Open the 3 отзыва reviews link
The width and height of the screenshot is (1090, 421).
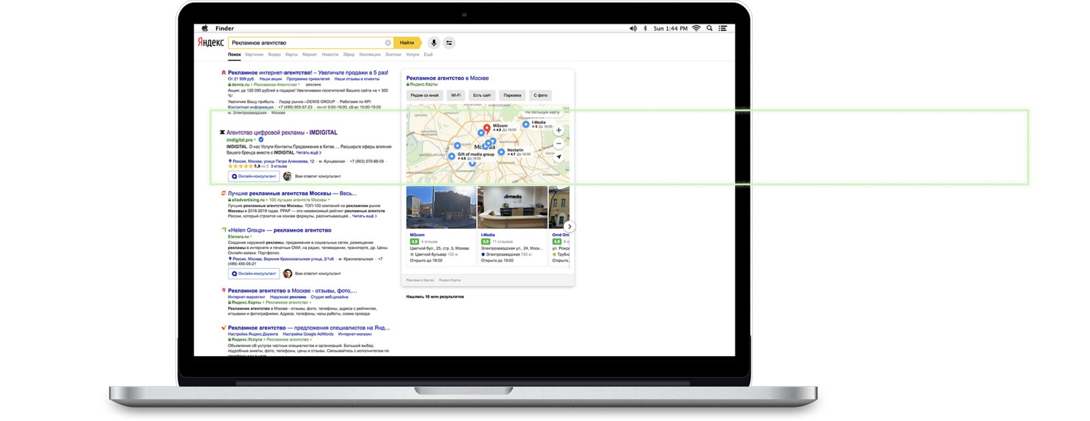point(278,167)
